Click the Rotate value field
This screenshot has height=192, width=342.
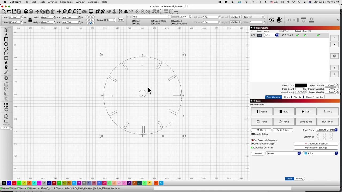109,20
